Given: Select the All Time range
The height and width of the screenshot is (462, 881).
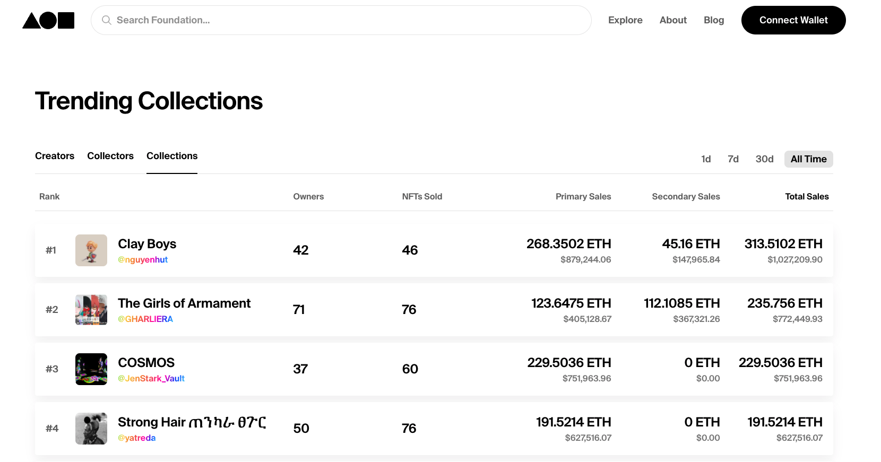Looking at the screenshot, I should [809, 159].
